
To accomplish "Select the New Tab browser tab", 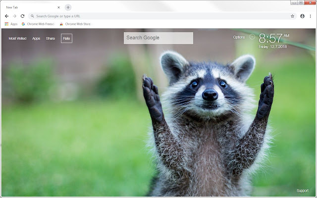I will (x=31, y=7).
